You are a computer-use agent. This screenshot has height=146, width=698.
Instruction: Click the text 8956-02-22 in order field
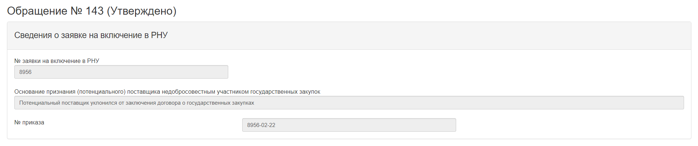click(x=261, y=125)
